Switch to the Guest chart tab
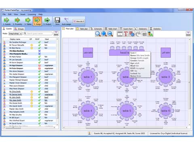Image resolution: width=194 pixels, height=145 pixels. [x=126, y=29]
